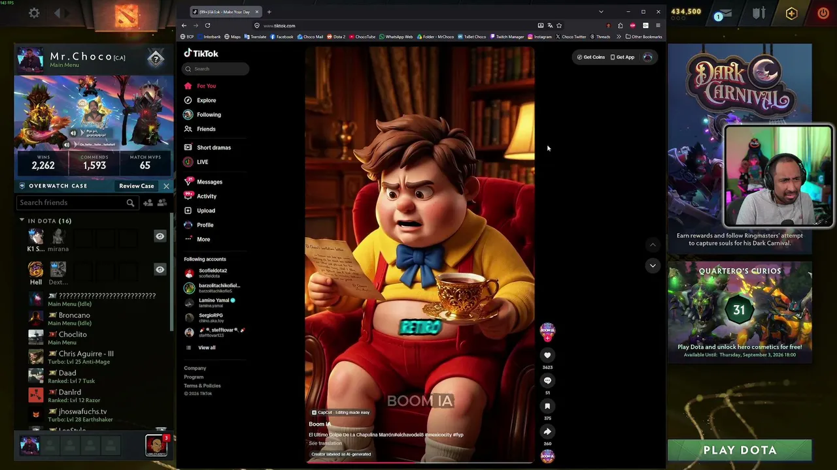Click the Get Coins button

click(x=591, y=57)
